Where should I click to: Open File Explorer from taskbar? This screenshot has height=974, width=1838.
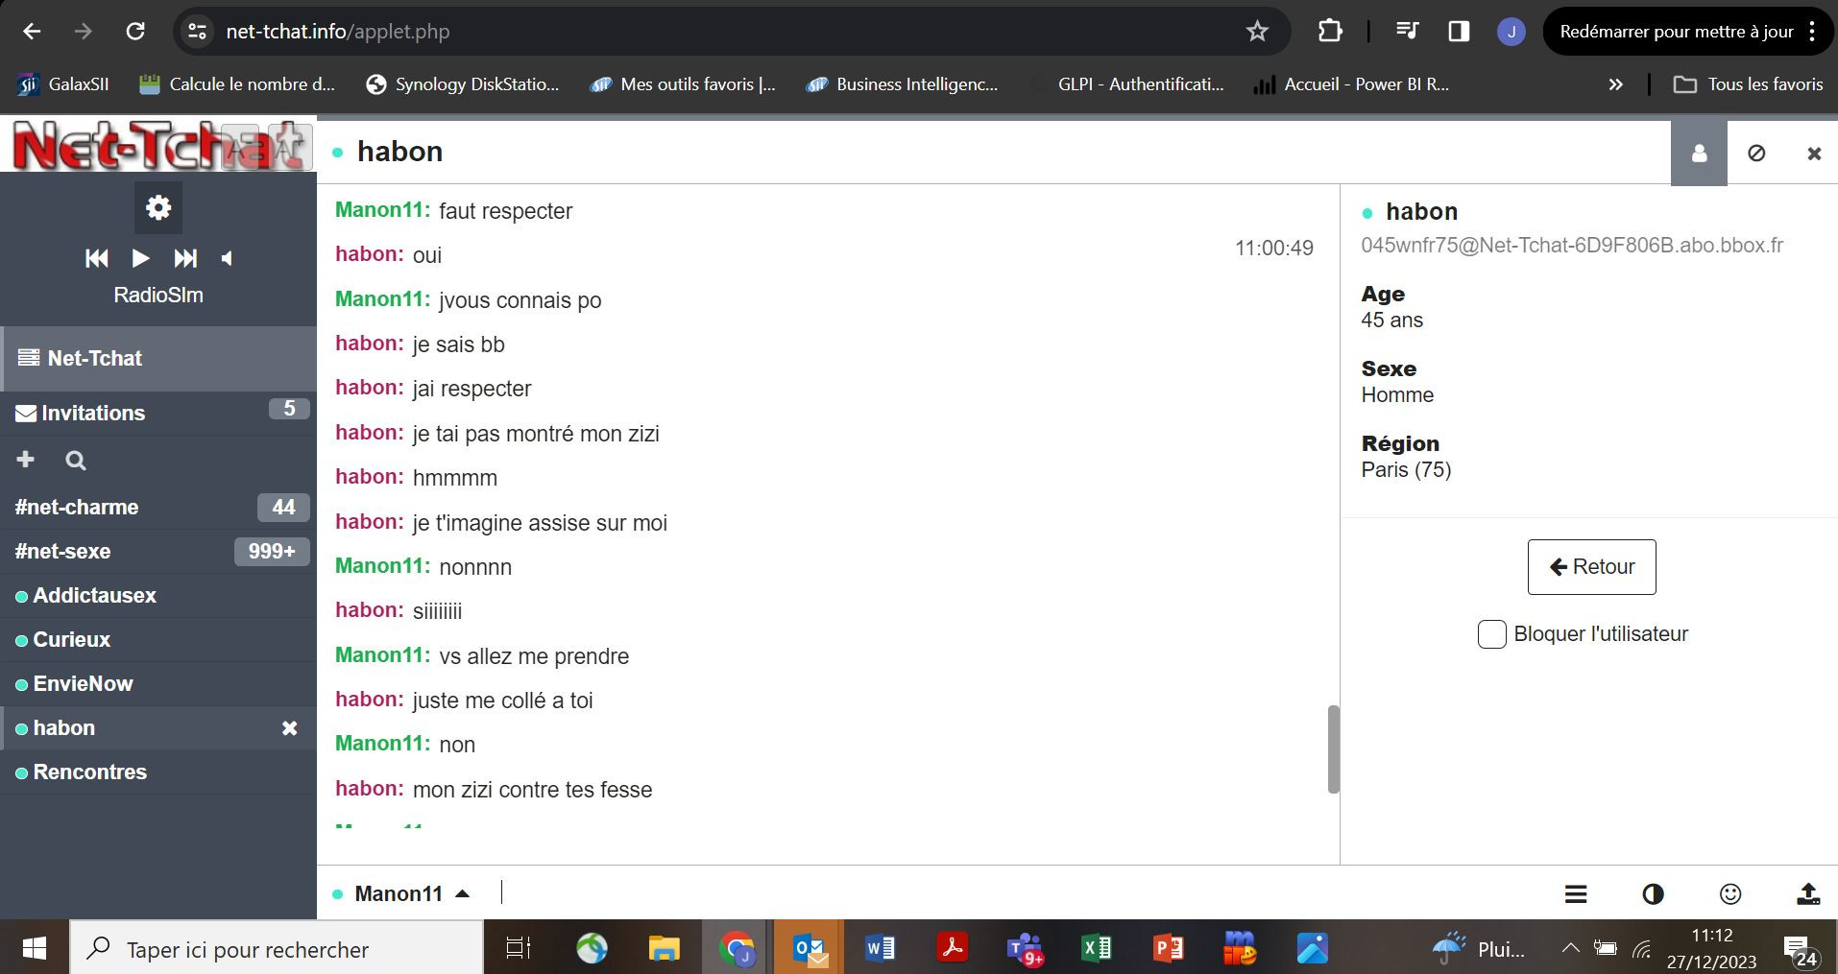click(664, 948)
